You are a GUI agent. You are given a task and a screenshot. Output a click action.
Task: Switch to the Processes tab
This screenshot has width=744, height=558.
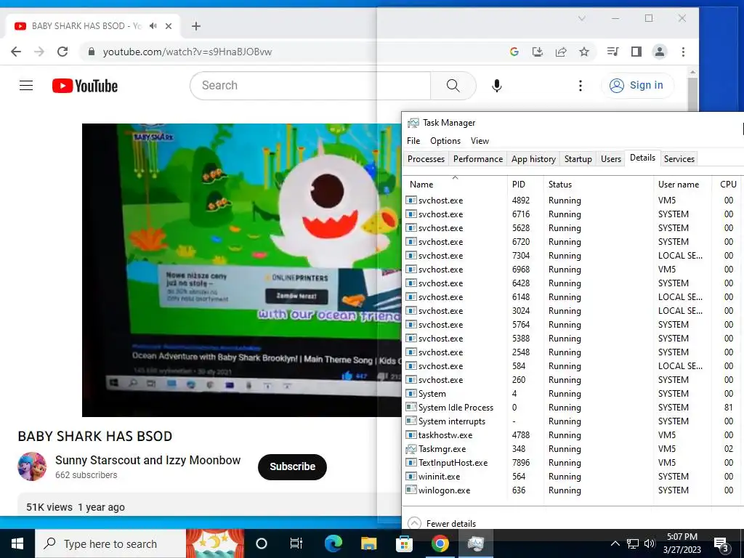[x=426, y=159]
